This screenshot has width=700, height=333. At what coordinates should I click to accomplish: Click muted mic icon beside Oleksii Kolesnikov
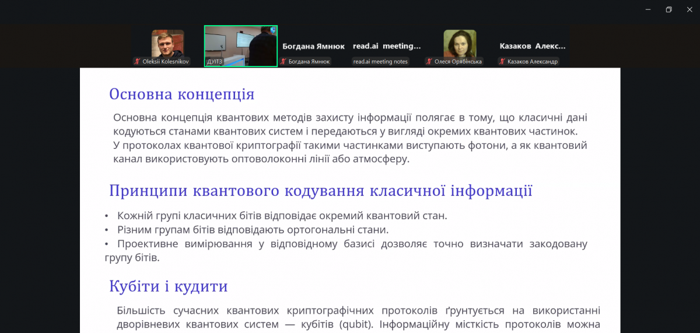click(x=138, y=61)
